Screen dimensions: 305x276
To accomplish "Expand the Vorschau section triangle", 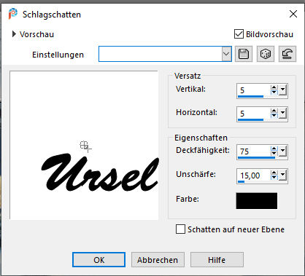I will click(x=14, y=34).
